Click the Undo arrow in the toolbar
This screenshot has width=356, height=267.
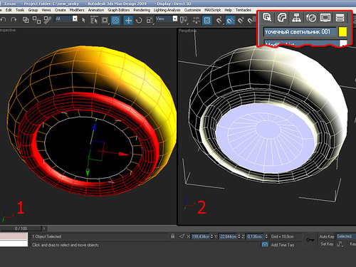tap(3, 20)
